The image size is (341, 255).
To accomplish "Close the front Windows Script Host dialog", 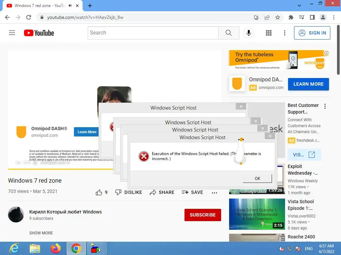I will [270, 136].
